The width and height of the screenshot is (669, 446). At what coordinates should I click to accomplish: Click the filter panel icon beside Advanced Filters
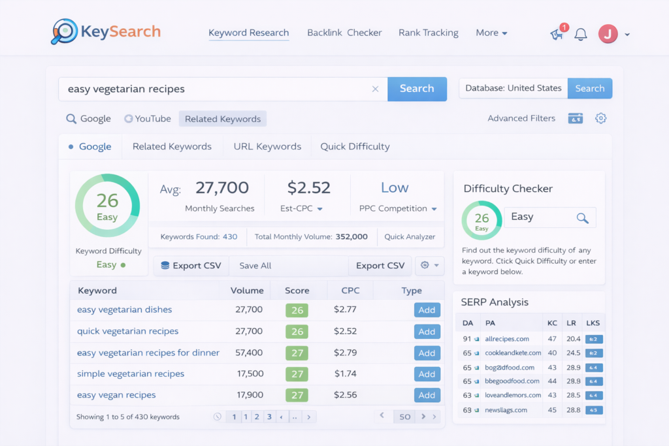click(576, 118)
